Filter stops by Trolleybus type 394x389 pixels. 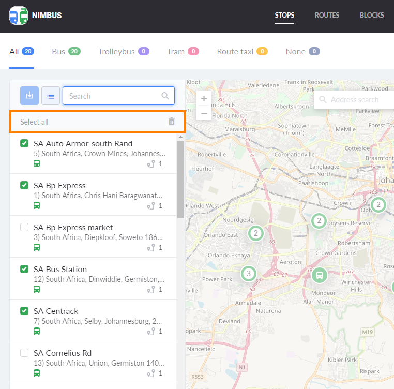click(x=123, y=51)
